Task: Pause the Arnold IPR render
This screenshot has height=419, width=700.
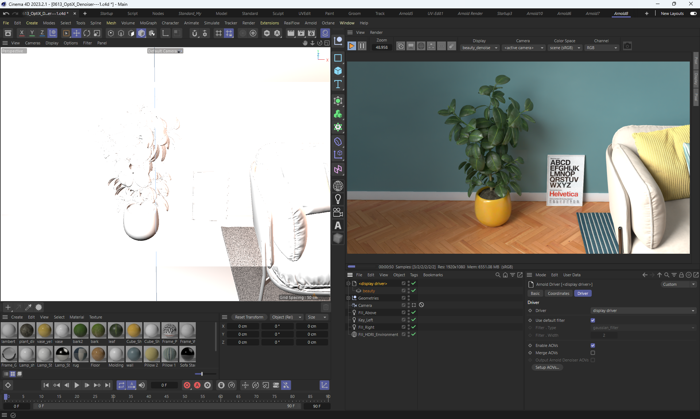Action: (x=362, y=46)
